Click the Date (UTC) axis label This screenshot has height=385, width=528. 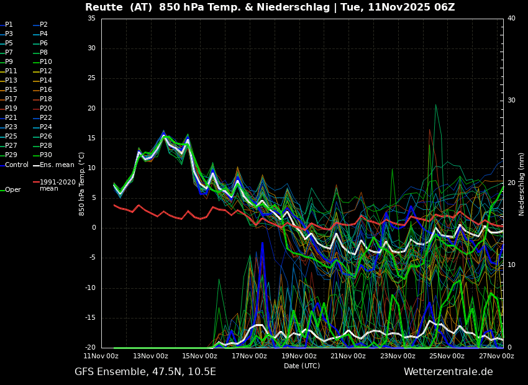point(302,366)
